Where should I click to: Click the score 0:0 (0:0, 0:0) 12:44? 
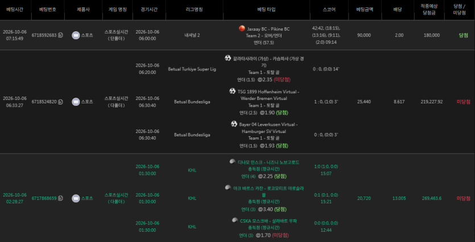[x=326, y=227]
